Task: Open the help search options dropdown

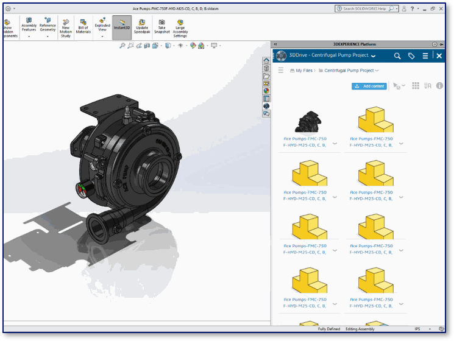Action: click(x=397, y=9)
